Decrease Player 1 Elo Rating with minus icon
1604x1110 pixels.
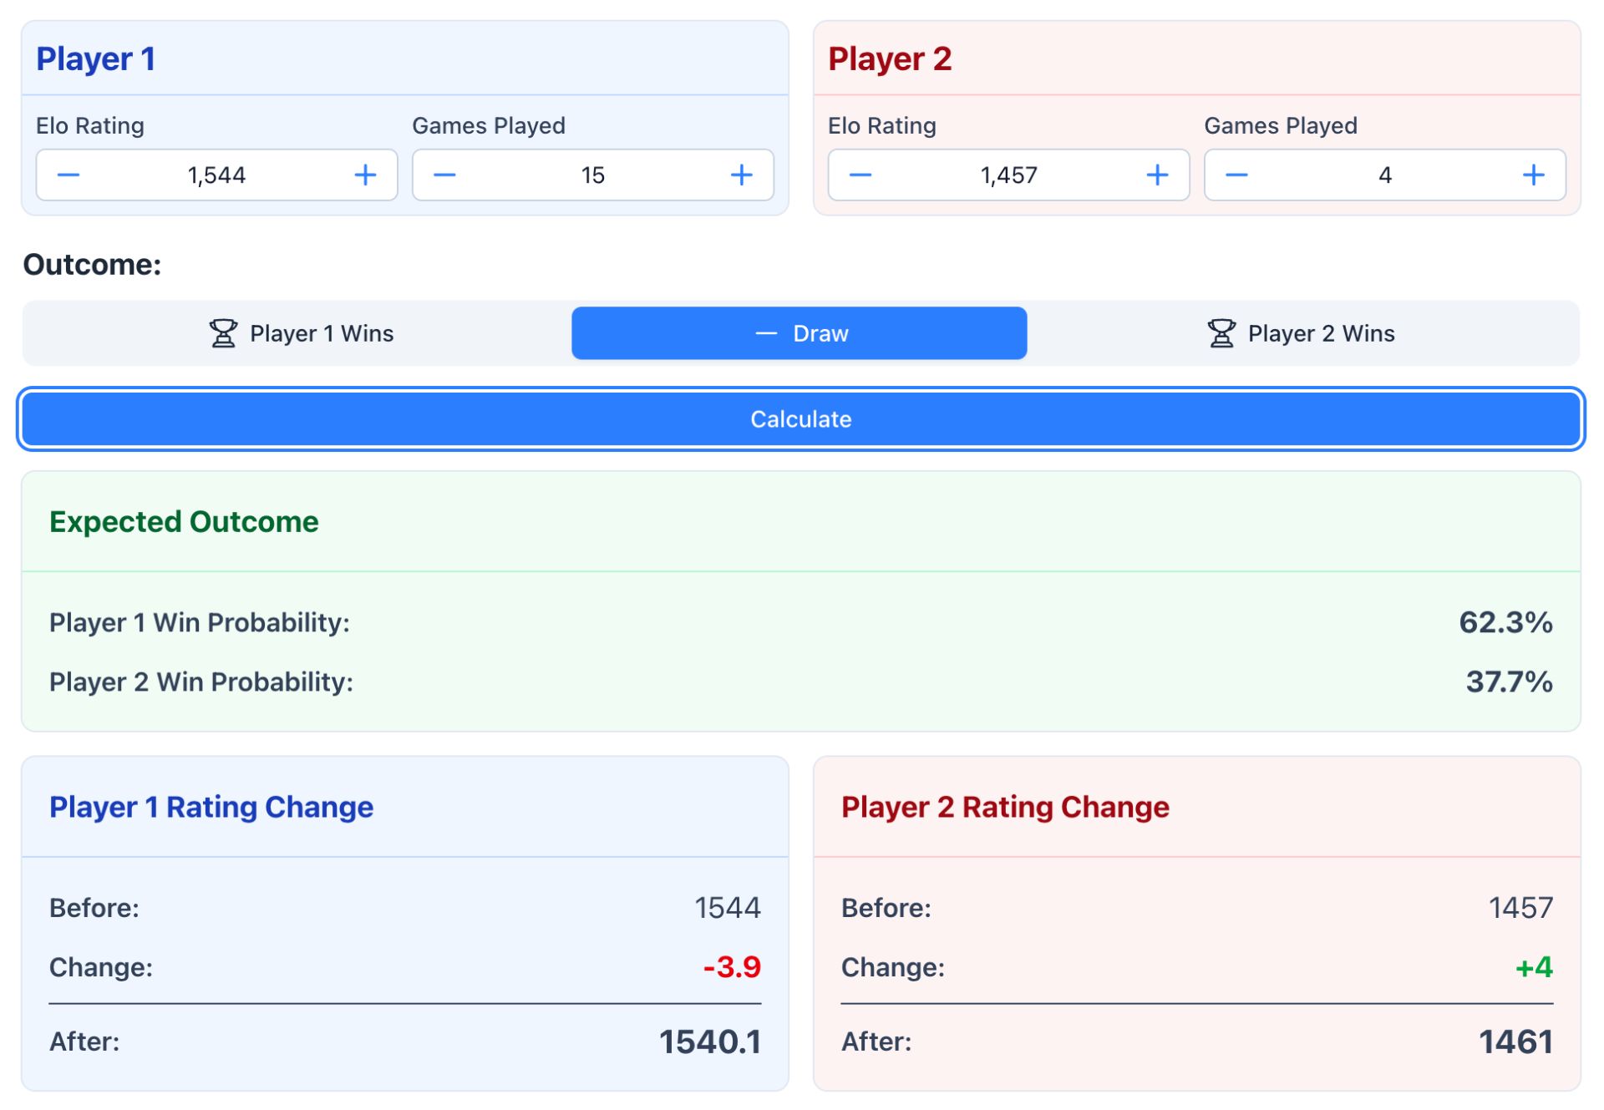click(69, 175)
